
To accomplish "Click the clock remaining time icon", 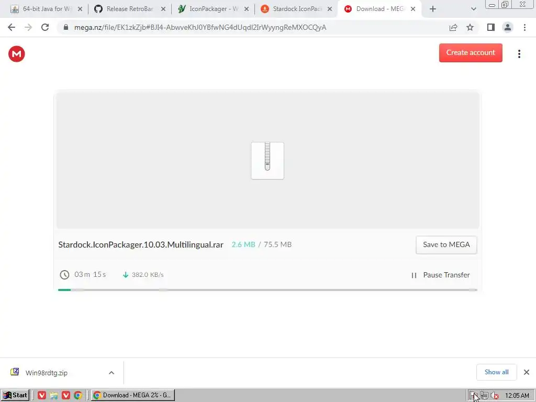I will point(64,275).
